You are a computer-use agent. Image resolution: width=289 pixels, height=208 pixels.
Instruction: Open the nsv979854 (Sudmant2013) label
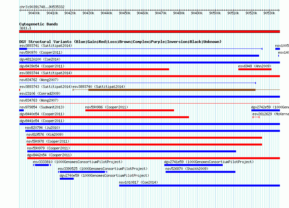click(x=42, y=107)
